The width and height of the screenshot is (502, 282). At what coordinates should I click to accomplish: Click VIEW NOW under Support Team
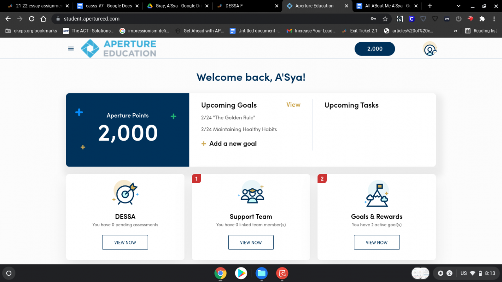pyautogui.click(x=251, y=242)
